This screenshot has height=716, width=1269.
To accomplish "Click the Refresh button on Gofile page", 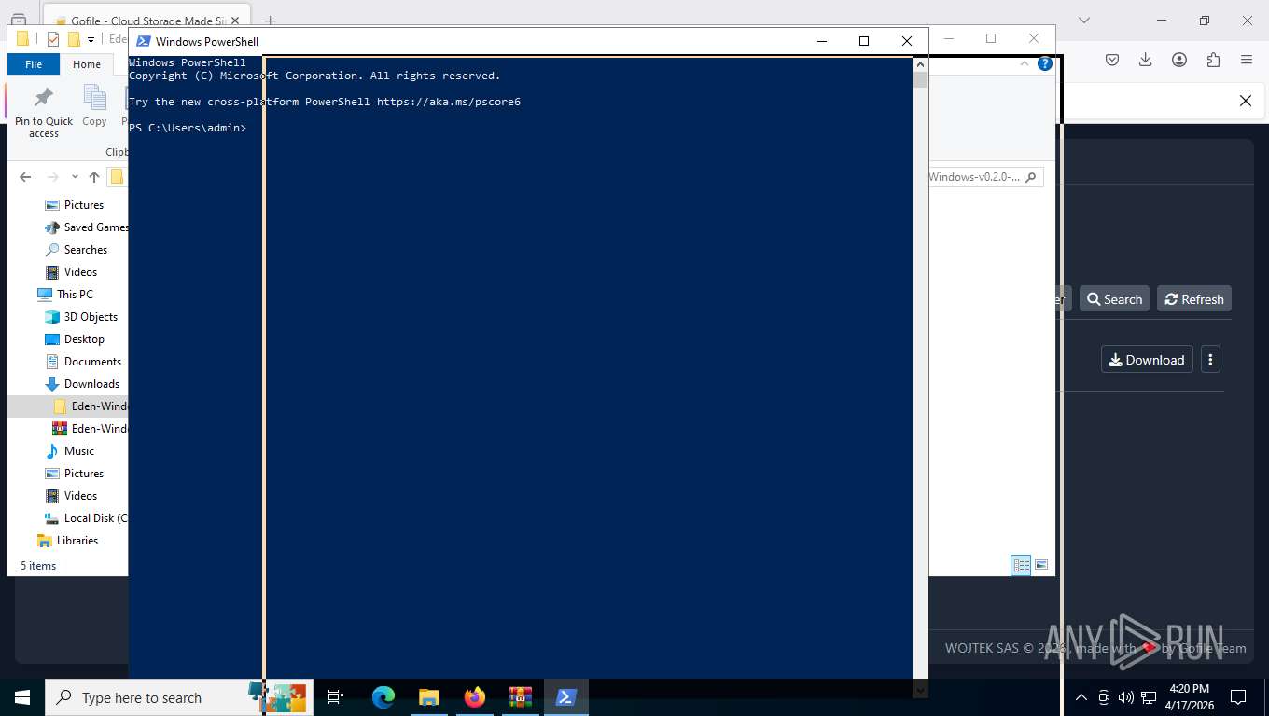I will 1194,299.
